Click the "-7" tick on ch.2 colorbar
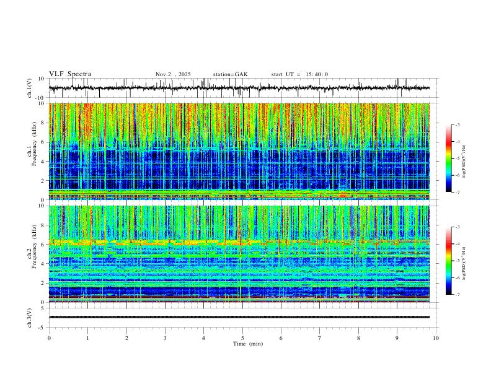This screenshot has width=491, height=379. pyautogui.click(x=458, y=295)
